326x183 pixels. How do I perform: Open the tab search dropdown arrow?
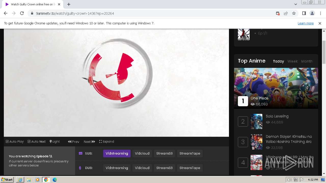(295, 4)
